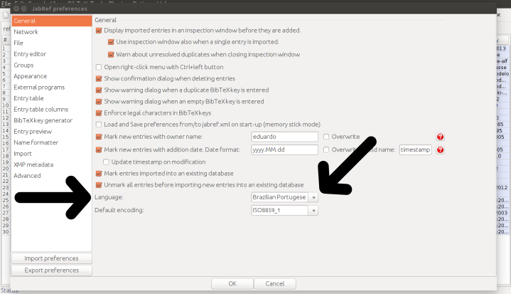This screenshot has width=511, height=294.
Task: Open Name formatter preferences
Action: (x=52, y=142)
